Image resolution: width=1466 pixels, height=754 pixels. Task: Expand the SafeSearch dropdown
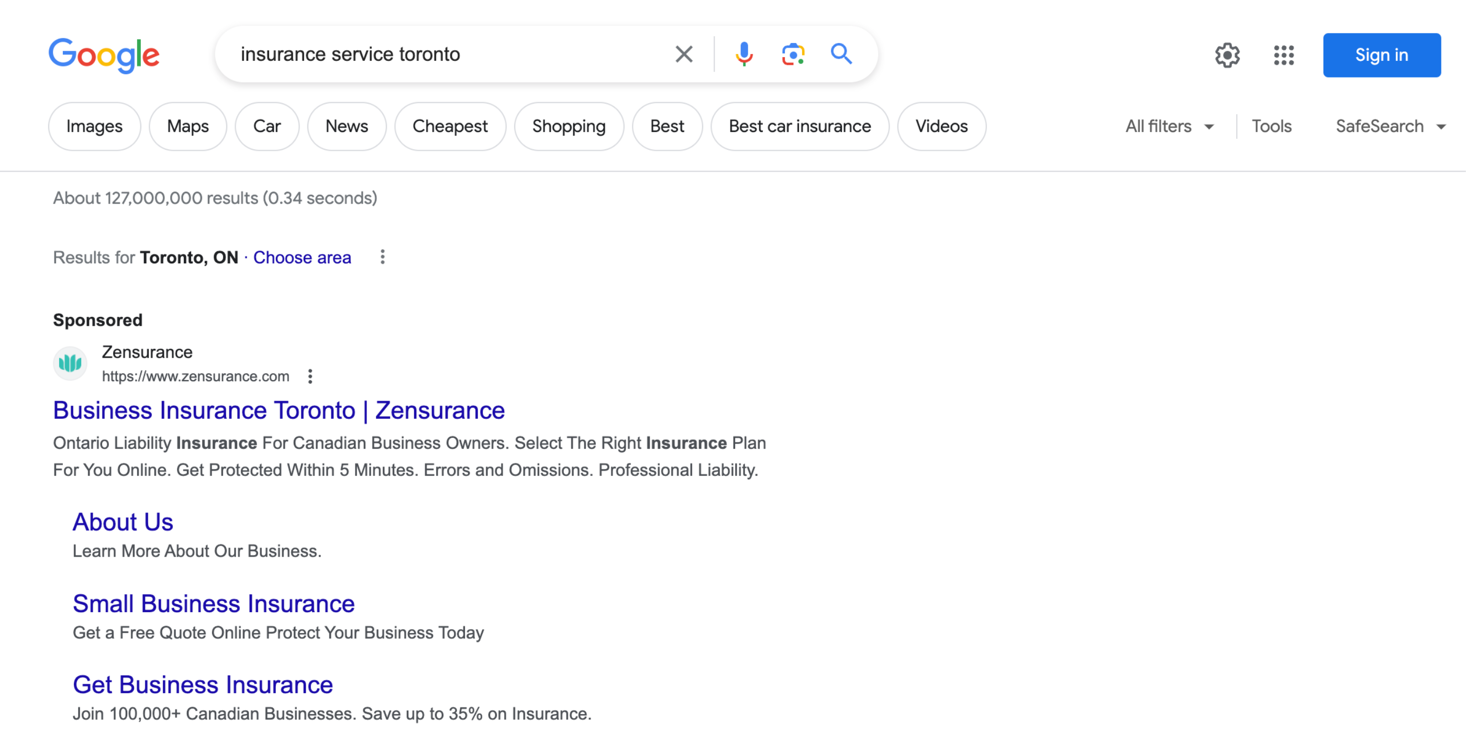tap(1391, 126)
